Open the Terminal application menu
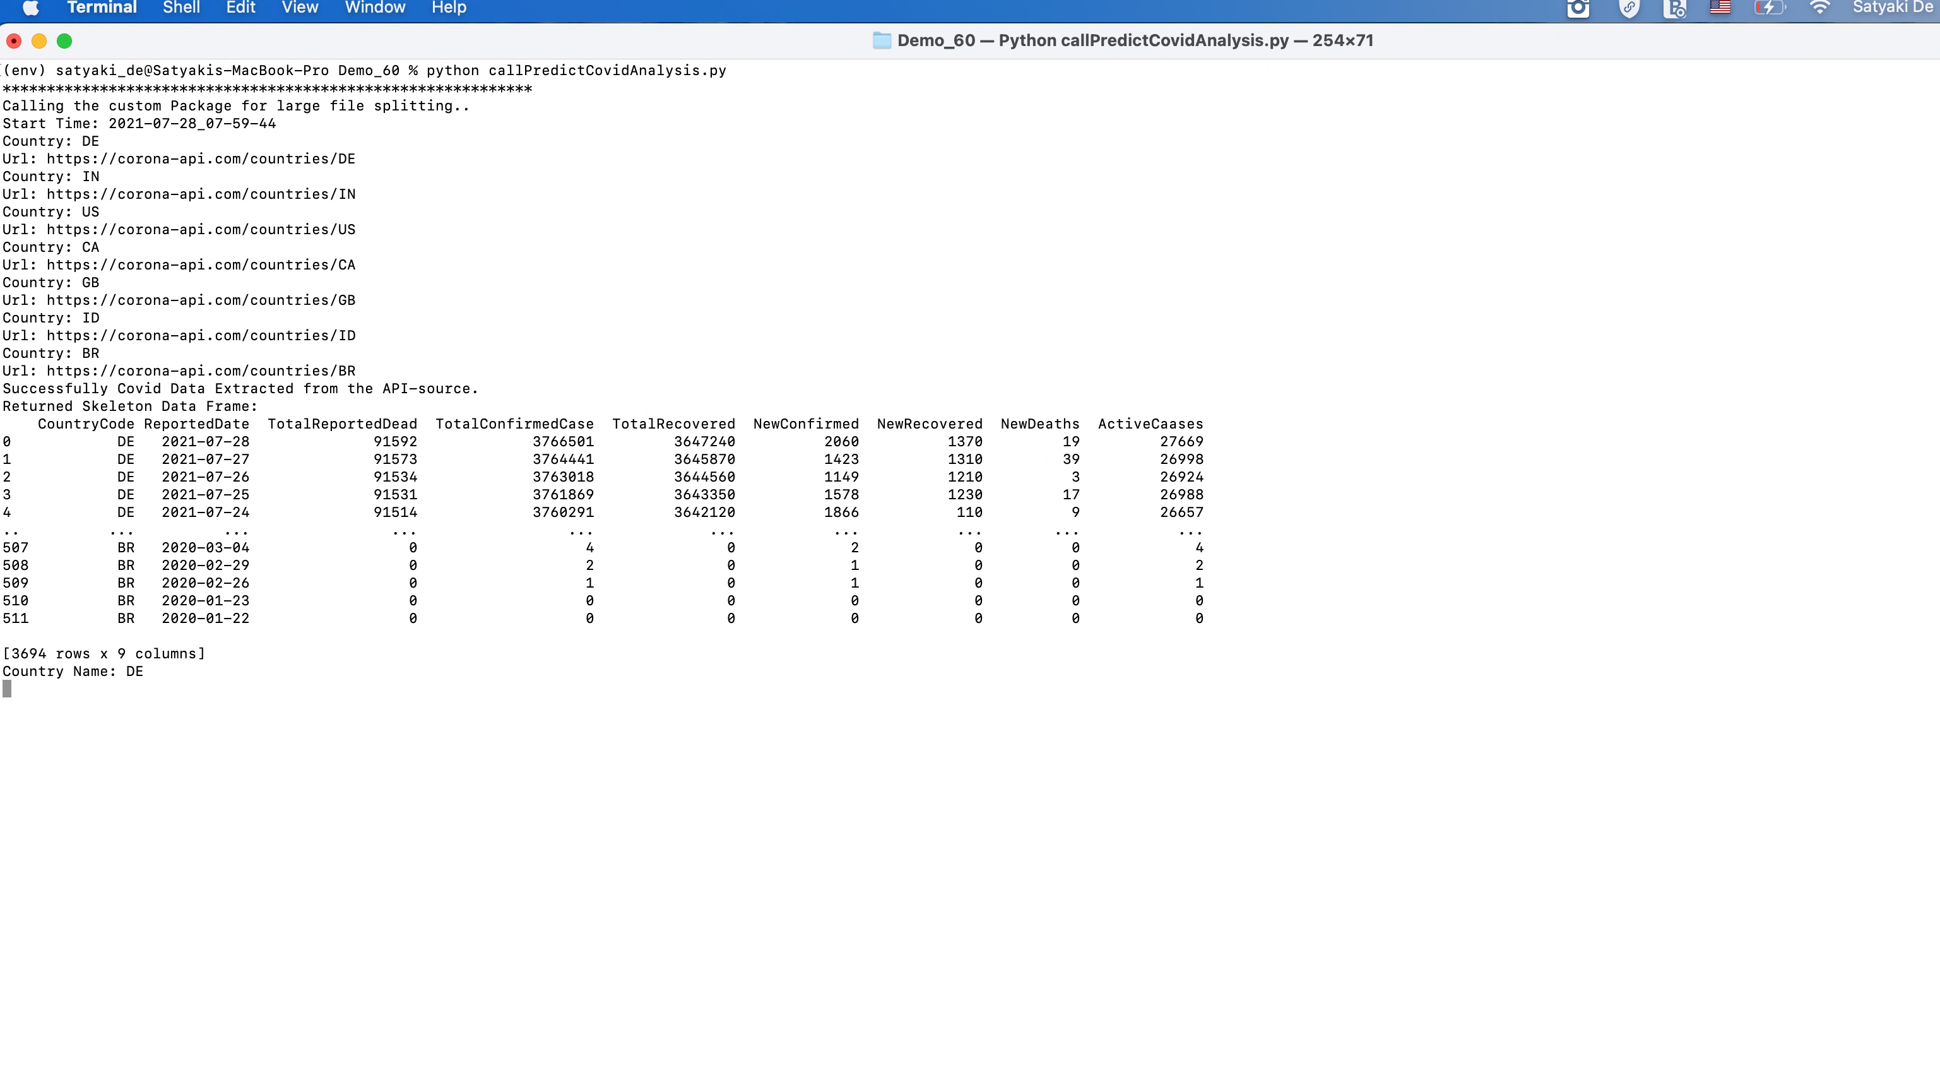Viewport: 1940px width, 1073px height. point(102,8)
